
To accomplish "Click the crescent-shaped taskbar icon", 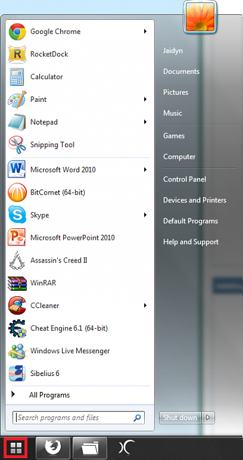I will click(127, 448).
